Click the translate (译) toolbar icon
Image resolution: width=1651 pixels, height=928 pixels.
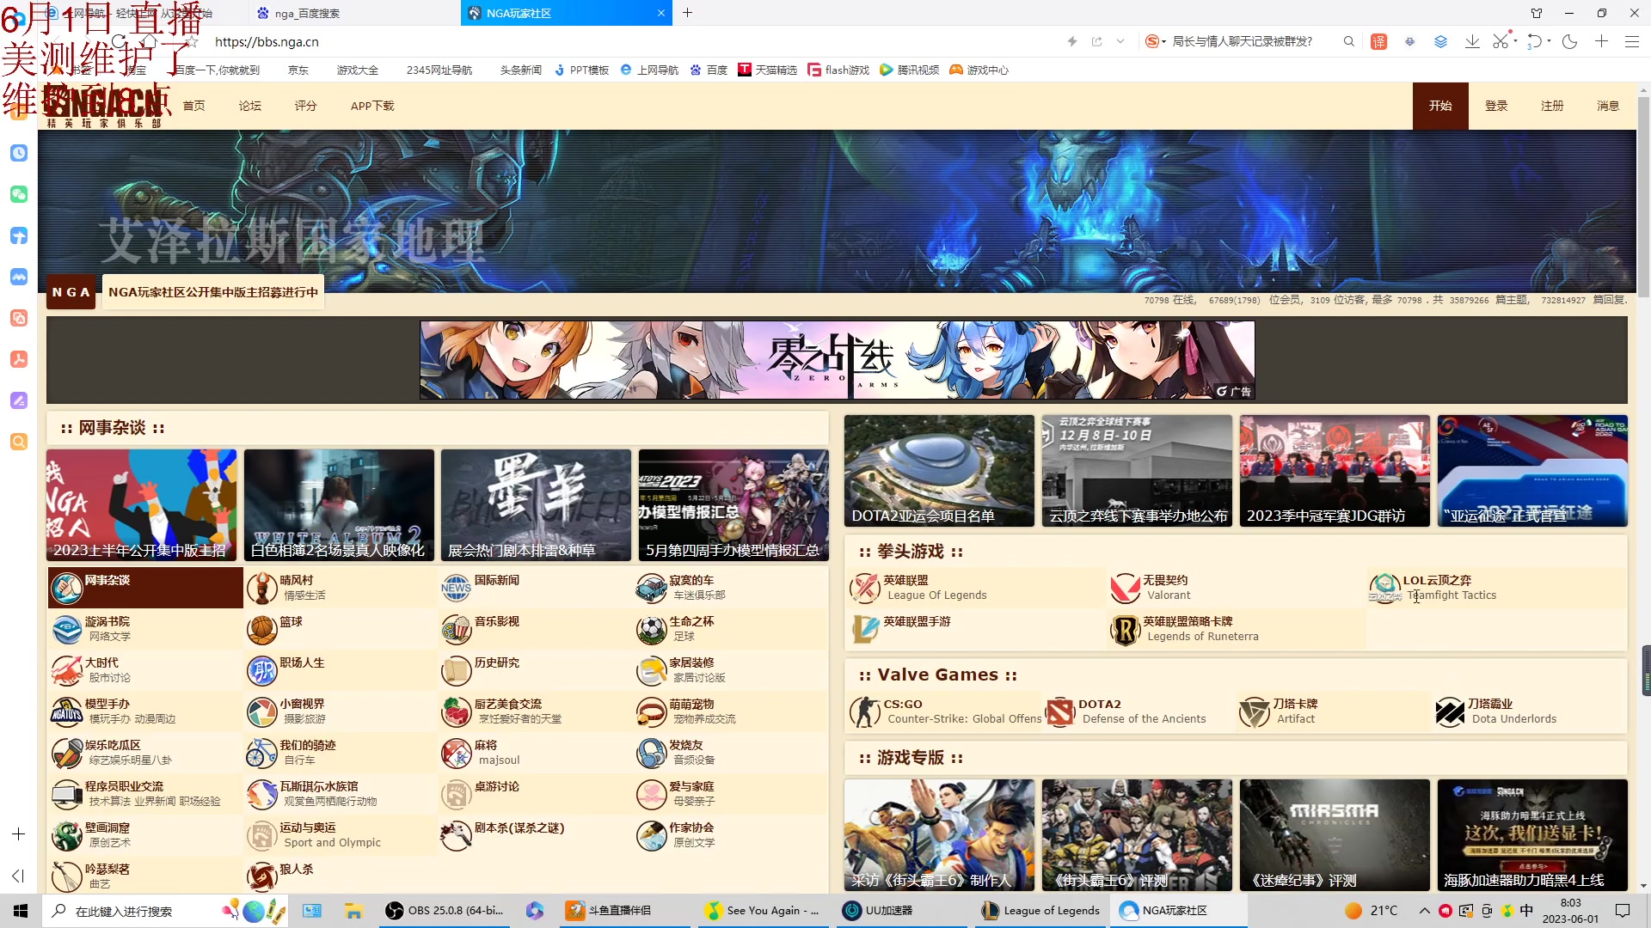[1378, 41]
